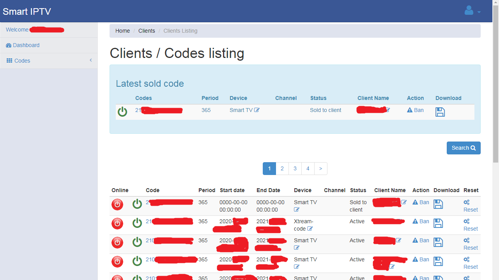Click the Channel header in Latest sold code
Viewport: 499px width, 280px height.
pos(286,98)
